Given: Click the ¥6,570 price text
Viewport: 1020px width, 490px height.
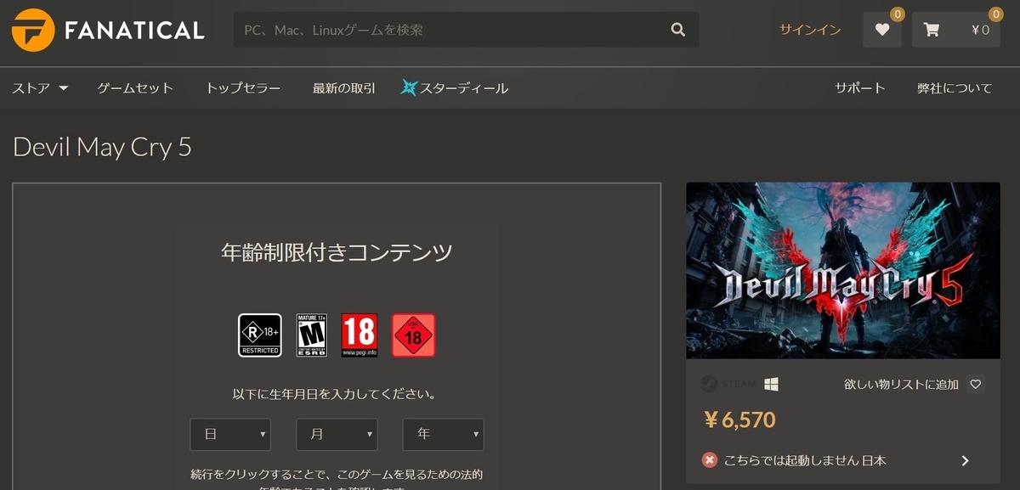Looking at the screenshot, I should 739,420.
